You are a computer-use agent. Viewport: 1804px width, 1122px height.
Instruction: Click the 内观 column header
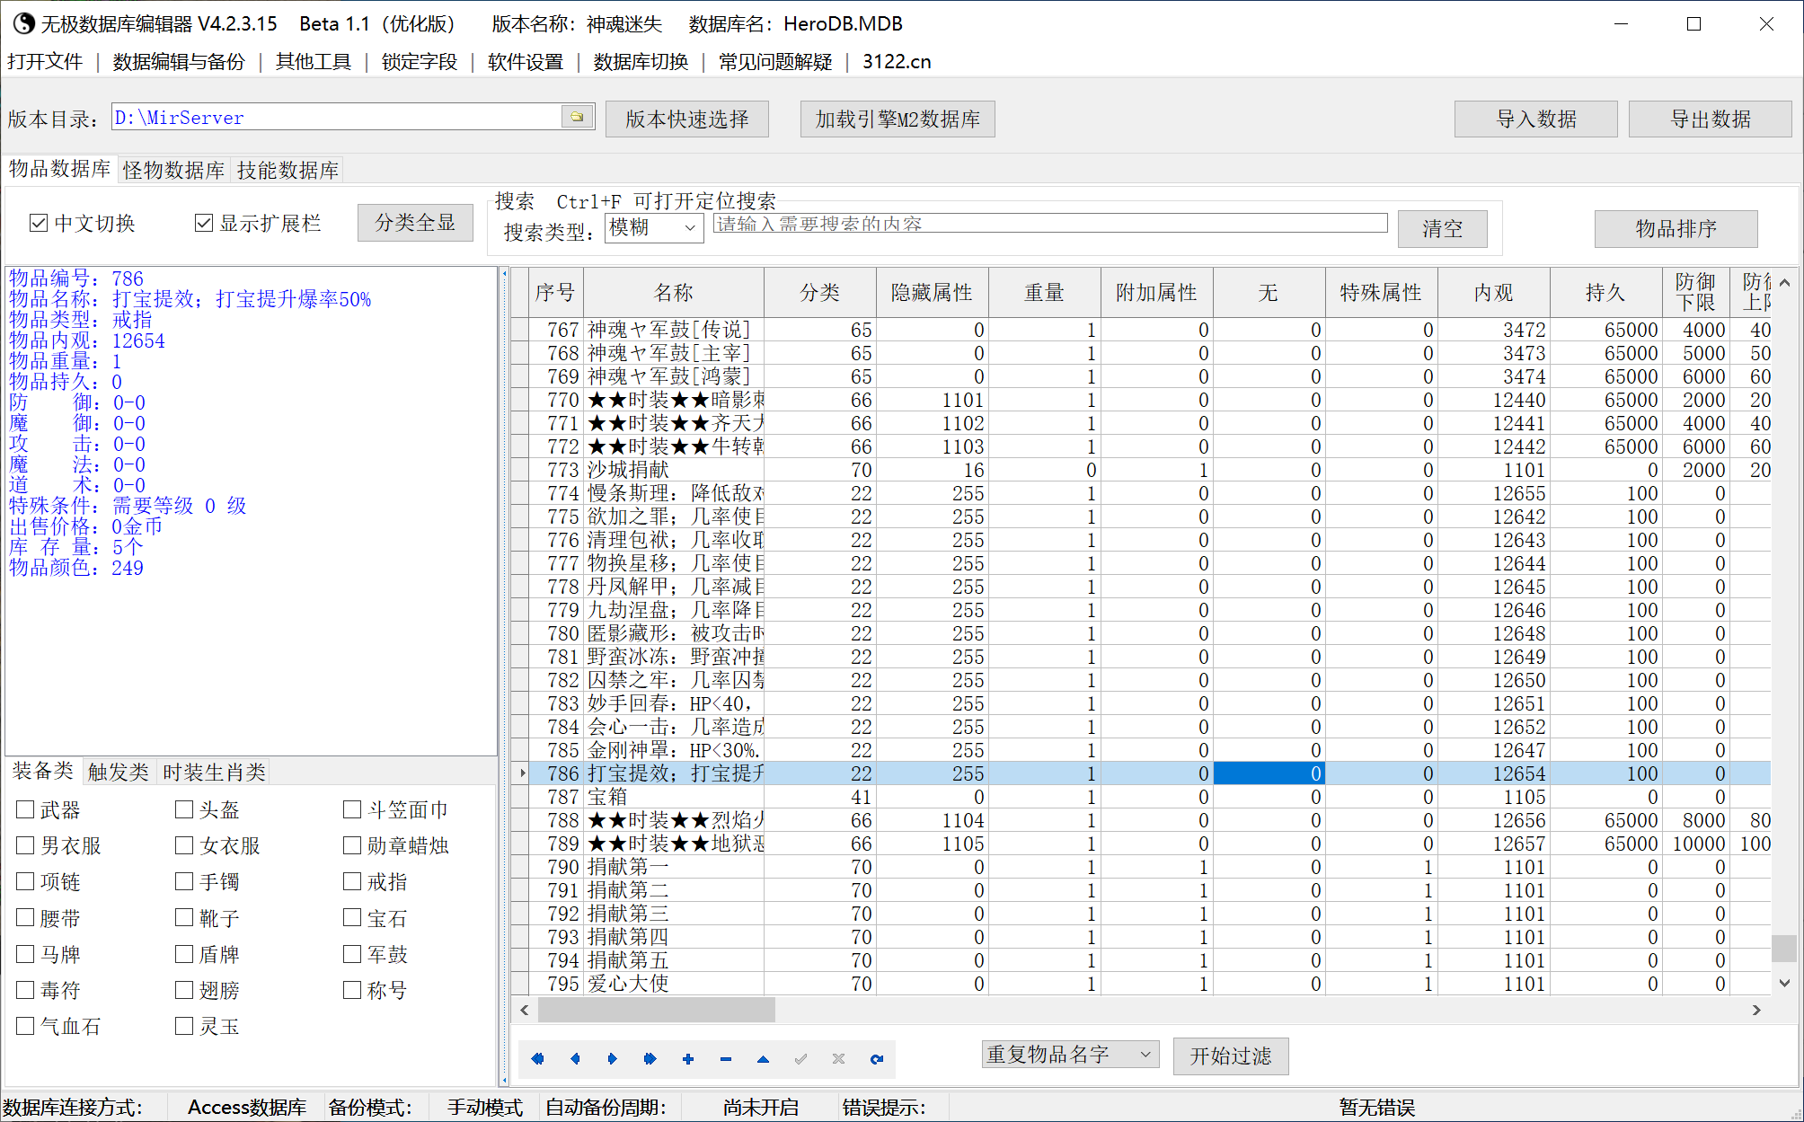click(1493, 293)
